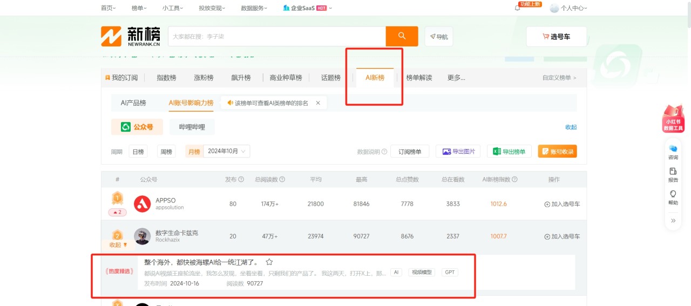691x306 pixels.
Task: Click the 总阅读数 column help icon
Action: click(x=282, y=180)
